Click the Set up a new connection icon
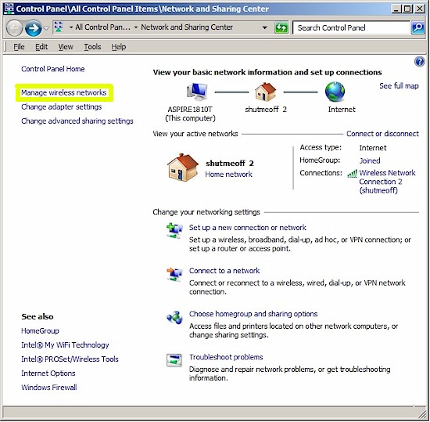430x422 pixels. pos(174,230)
